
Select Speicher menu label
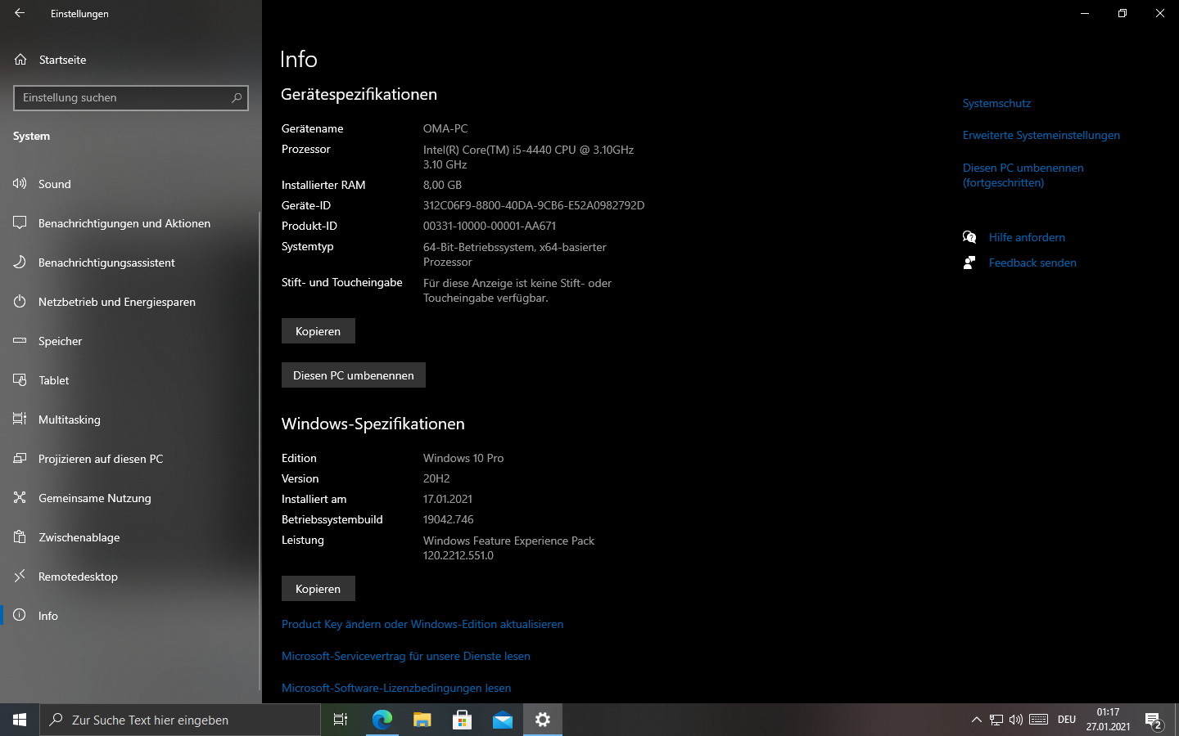(x=61, y=341)
